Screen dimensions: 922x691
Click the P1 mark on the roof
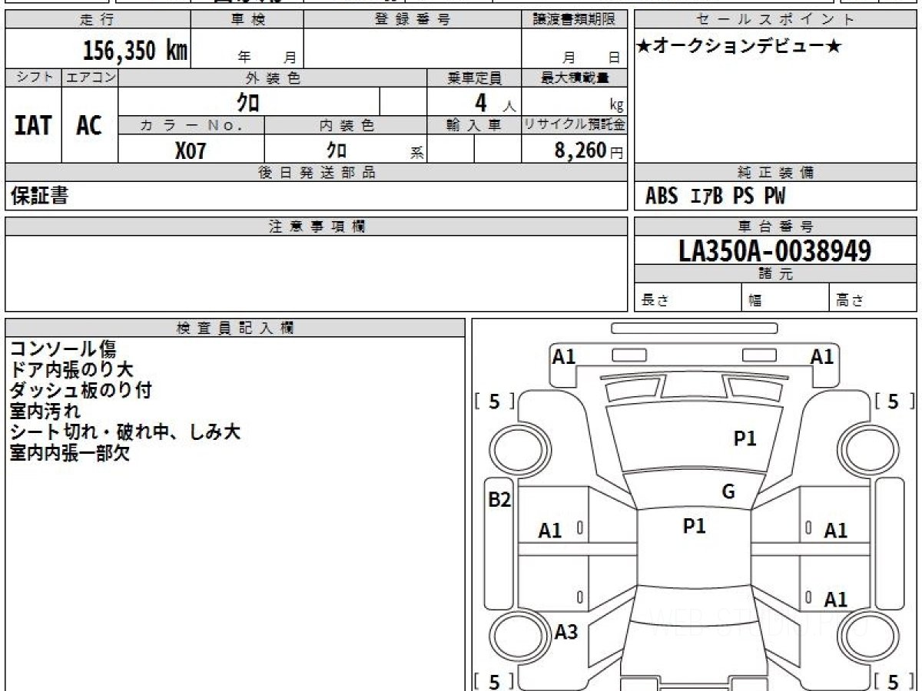point(695,526)
